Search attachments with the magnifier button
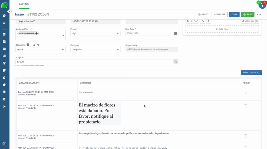The width and height of the screenshot is (267, 149). pos(209,21)
